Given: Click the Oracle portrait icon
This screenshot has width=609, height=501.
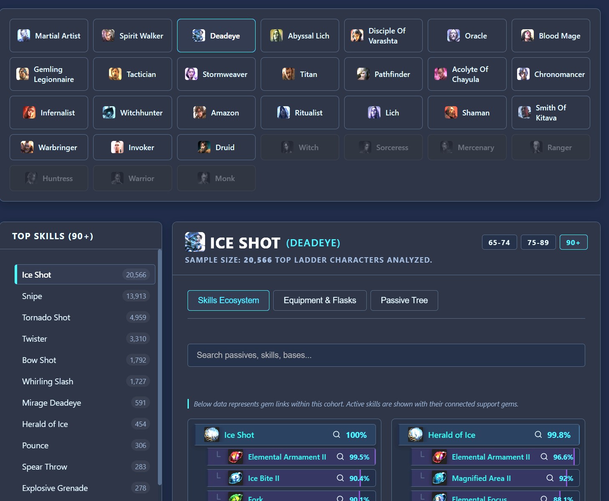Looking at the screenshot, I should pos(454,36).
